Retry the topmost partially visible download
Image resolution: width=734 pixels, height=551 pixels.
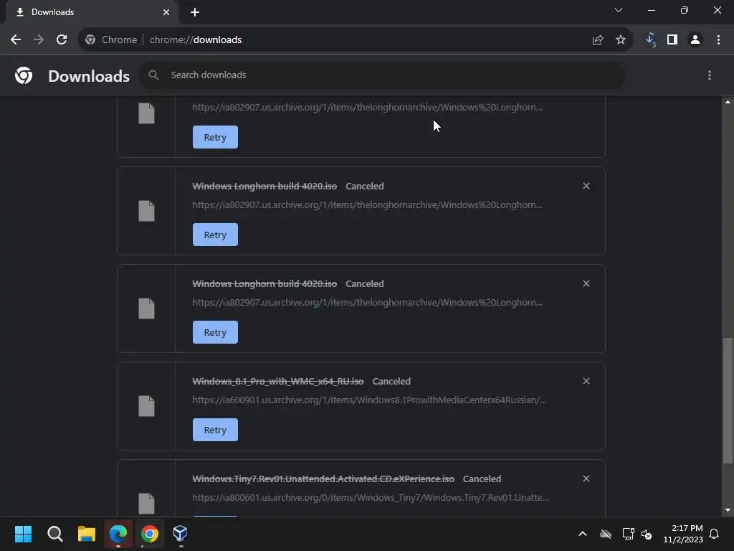[215, 137]
